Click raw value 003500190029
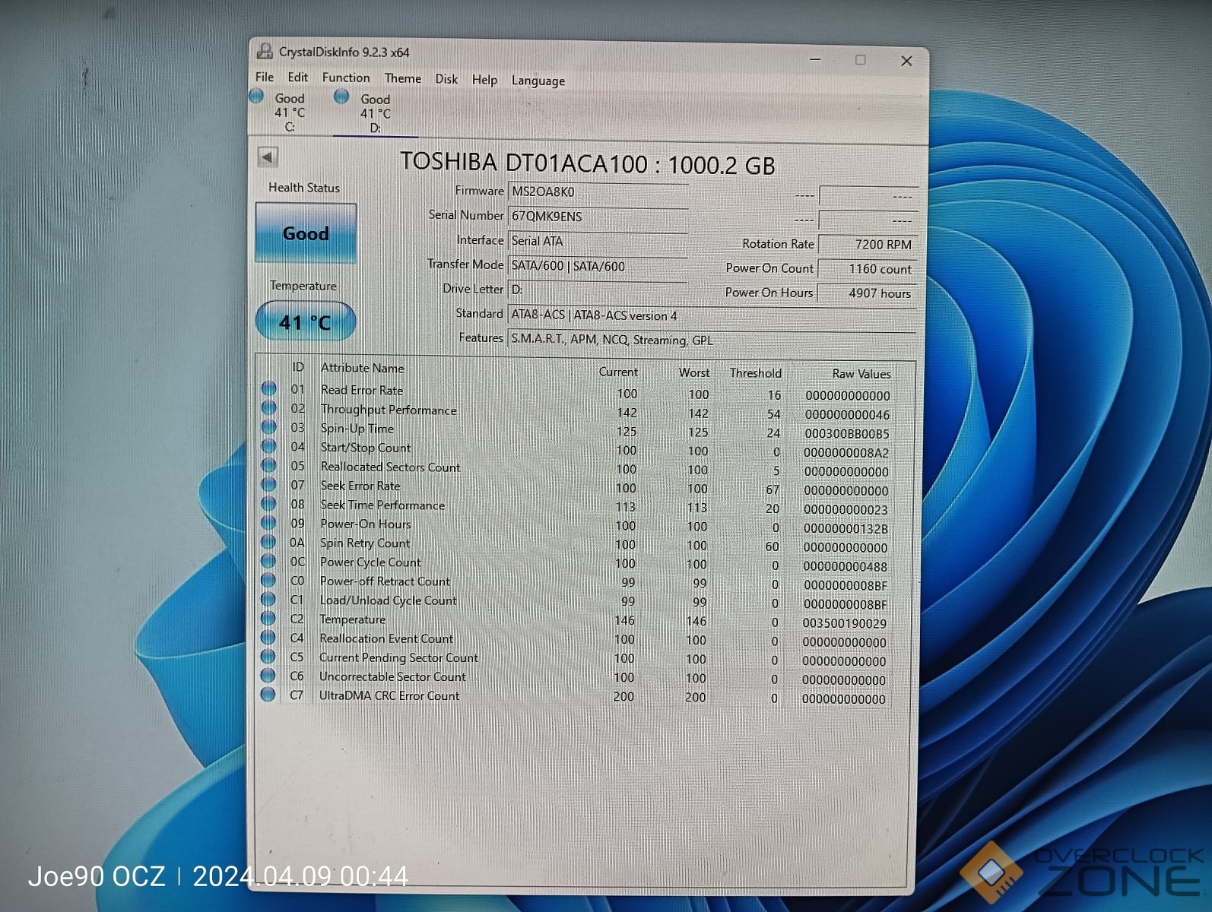 (844, 623)
